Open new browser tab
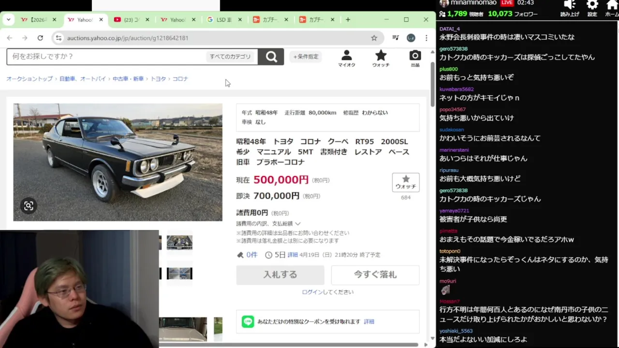This screenshot has height=348, width=619. (x=348, y=20)
